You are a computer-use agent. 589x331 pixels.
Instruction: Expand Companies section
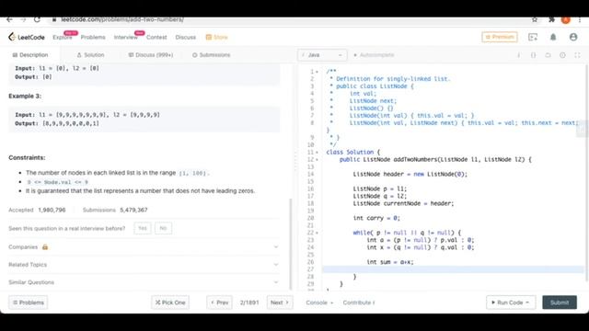pos(144,247)
